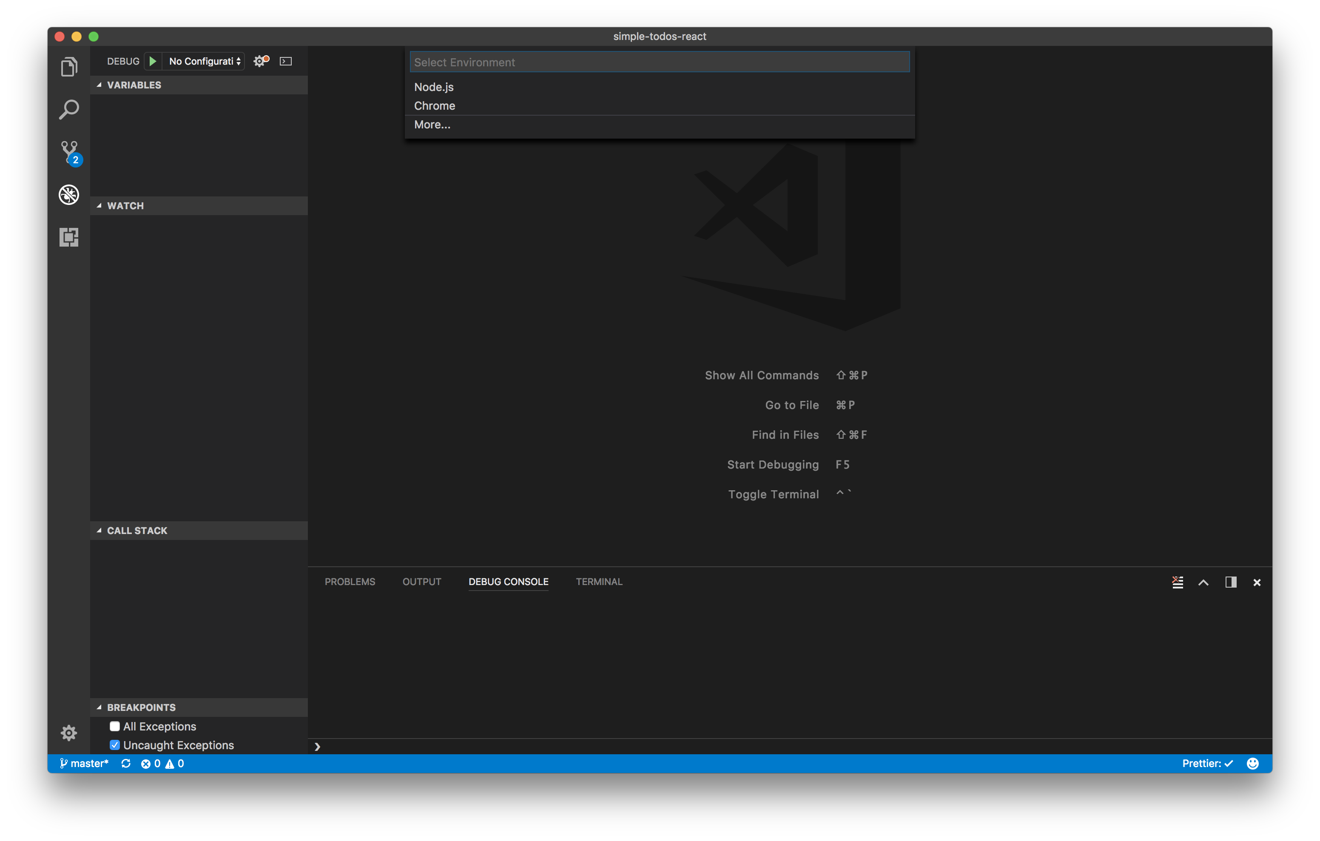
Task: Click the DEBUG title label
Action: click(x=123, y=61)
